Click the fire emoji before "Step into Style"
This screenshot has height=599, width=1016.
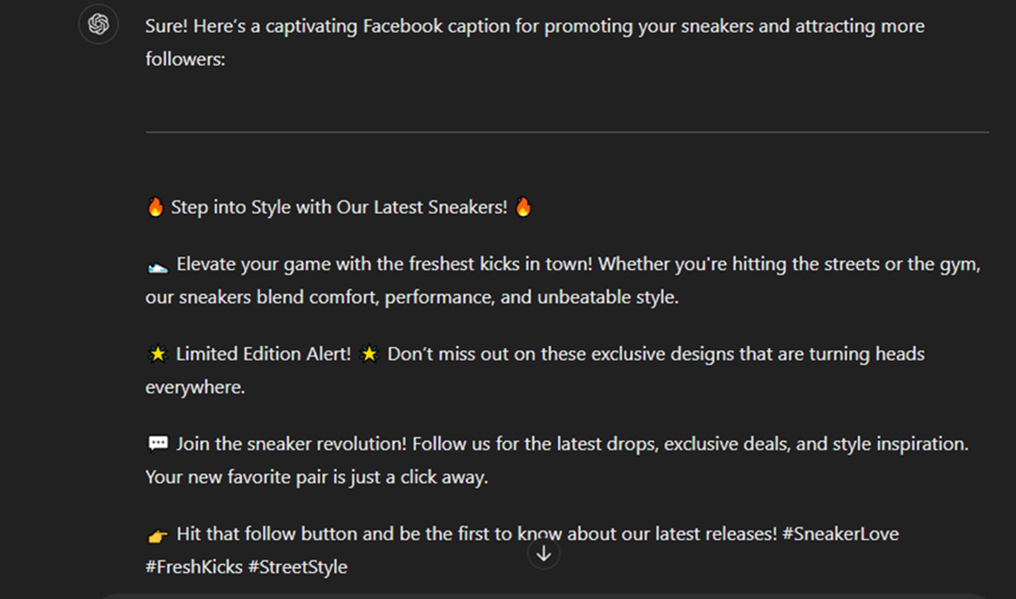[155, 207]
